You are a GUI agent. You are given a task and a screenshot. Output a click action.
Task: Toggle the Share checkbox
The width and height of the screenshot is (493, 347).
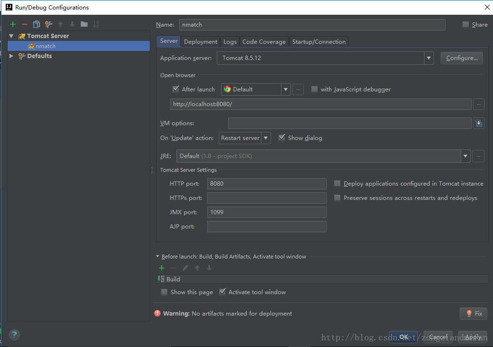pos(465,25)
